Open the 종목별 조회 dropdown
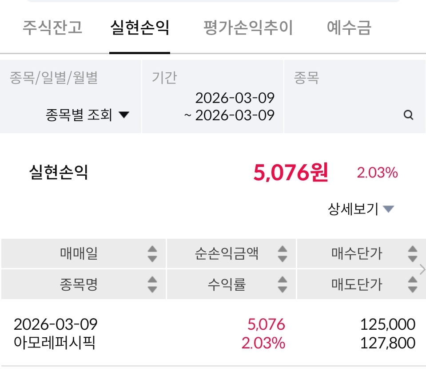Image resolution: width=426 pixels, height=383 pixels. pyautogui.click(x=87, y=115)
